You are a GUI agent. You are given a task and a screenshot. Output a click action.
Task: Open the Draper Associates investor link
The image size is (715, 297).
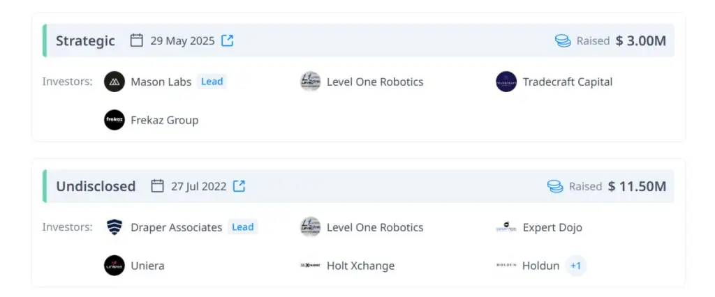pos(176,227)
